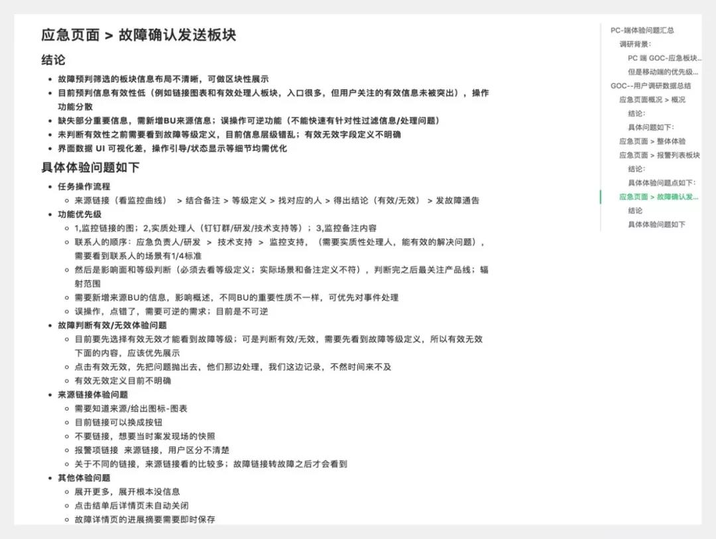
Task: Open outline entry '应急页面 > 报警列表板块'
Action: pyautogui.click(x=660, y=155)
